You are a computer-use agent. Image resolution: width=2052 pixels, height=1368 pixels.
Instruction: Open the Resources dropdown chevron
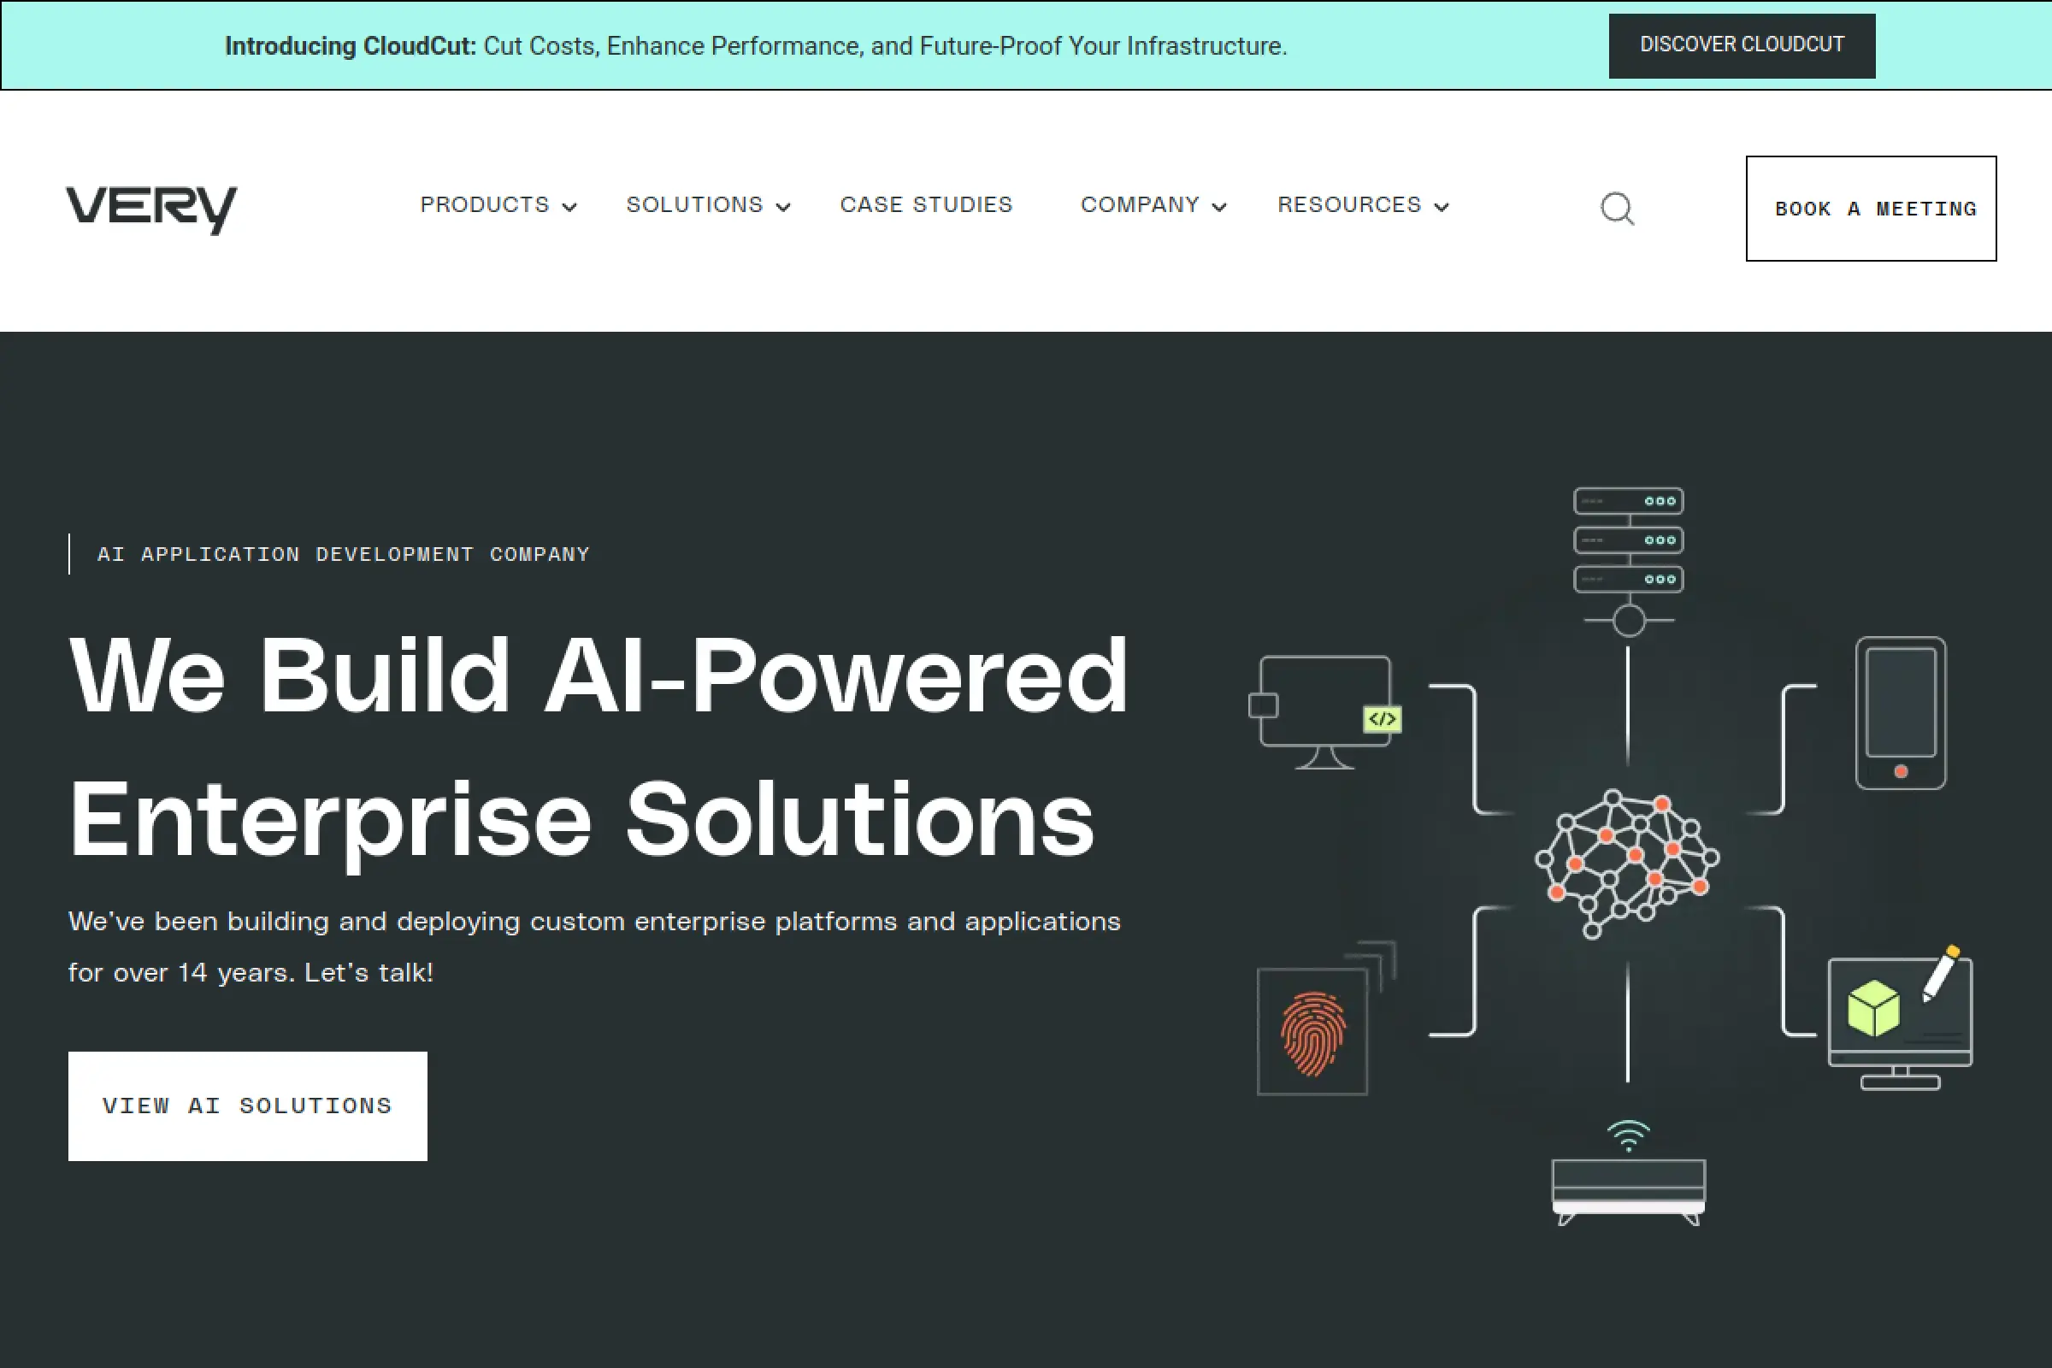pos(1442,207)
